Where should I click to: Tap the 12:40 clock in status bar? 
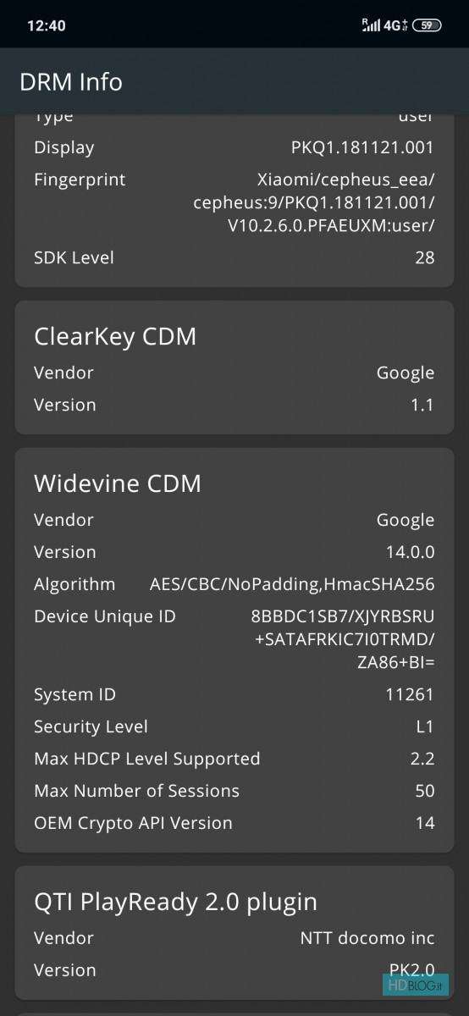click(47, 25)
